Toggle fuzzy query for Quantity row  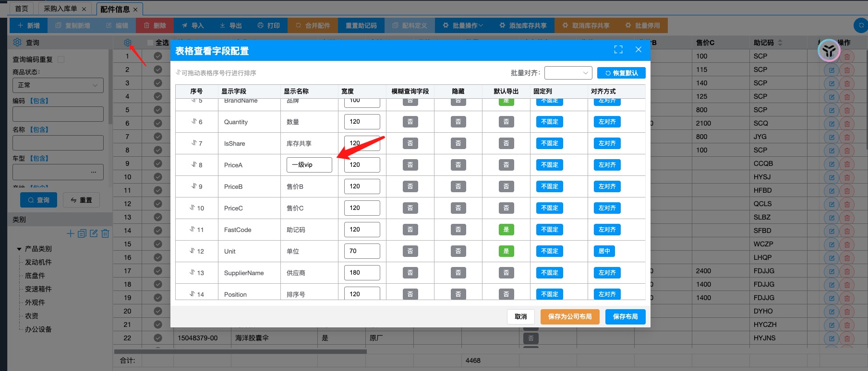click(410, 122)
